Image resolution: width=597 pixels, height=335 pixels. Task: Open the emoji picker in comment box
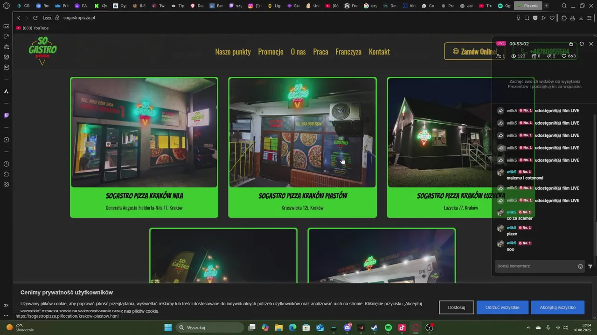click(x=581, y=267)
